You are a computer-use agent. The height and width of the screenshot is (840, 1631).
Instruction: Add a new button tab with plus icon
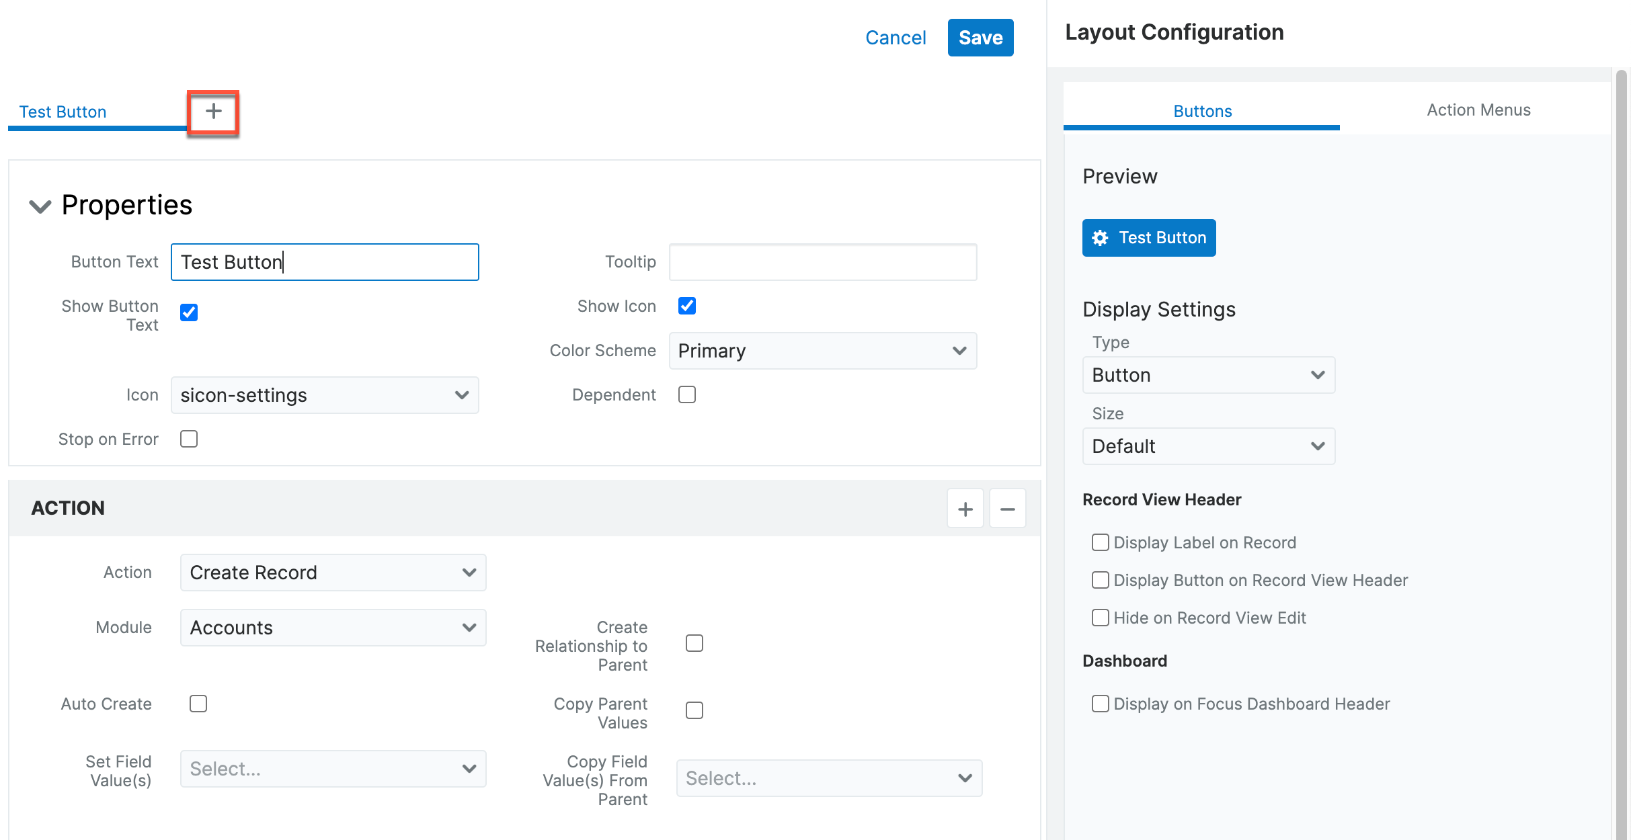click(x=213, y=112)
